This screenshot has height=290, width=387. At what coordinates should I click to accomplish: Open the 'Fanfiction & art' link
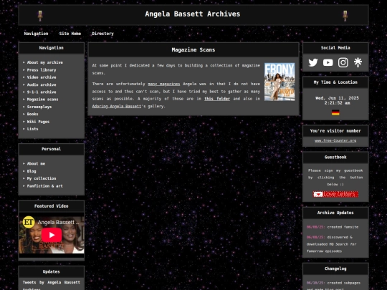click(x=44, y=186)
